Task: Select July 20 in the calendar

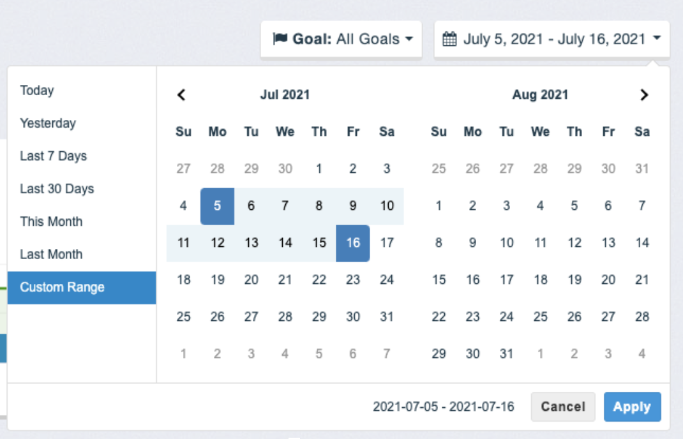Action: (x=251, y=279)
